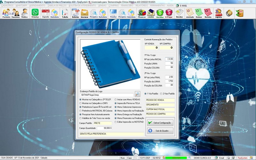Click Salvar Configuração button
Screen dimensions: 256x160
click(x=160, y=123)
